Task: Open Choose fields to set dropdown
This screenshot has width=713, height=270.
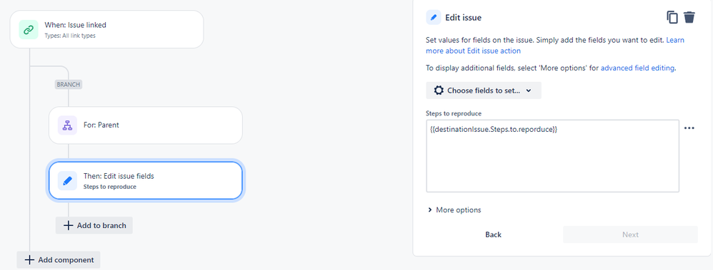Action: [484, 90]
